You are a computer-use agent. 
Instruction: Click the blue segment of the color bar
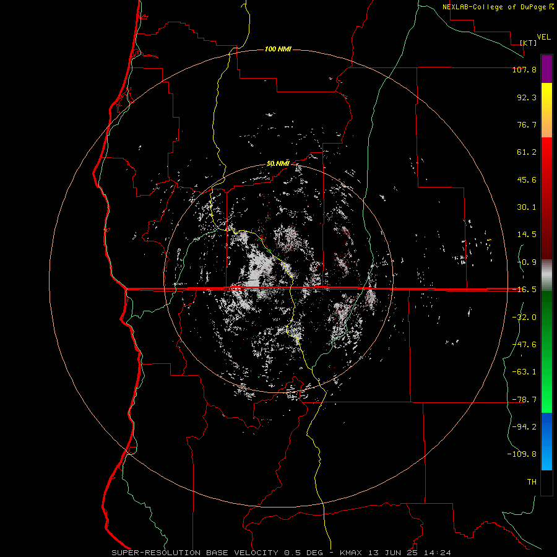[x=546, y=441]
